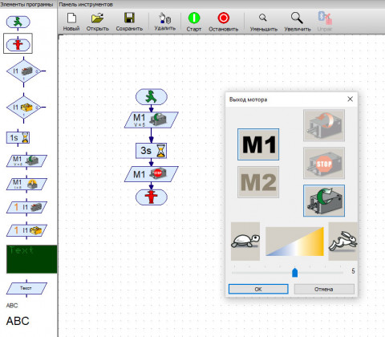The width and height of the screenshot is (385, 337).
Task: Select the 3s wait block on the canvas
Action: click(x=152, y=151)
